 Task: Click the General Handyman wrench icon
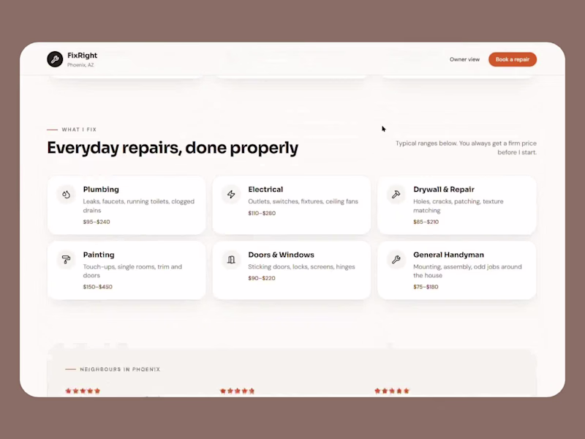pyautogui.click(x=396, y=260)
